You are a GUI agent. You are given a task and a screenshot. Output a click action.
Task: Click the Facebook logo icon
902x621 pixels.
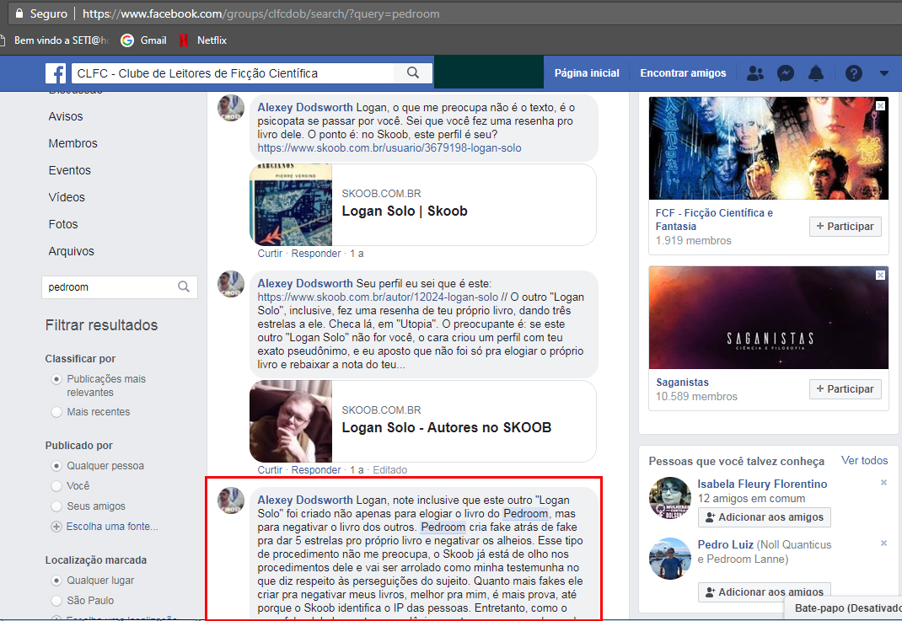tap(56, 73)
